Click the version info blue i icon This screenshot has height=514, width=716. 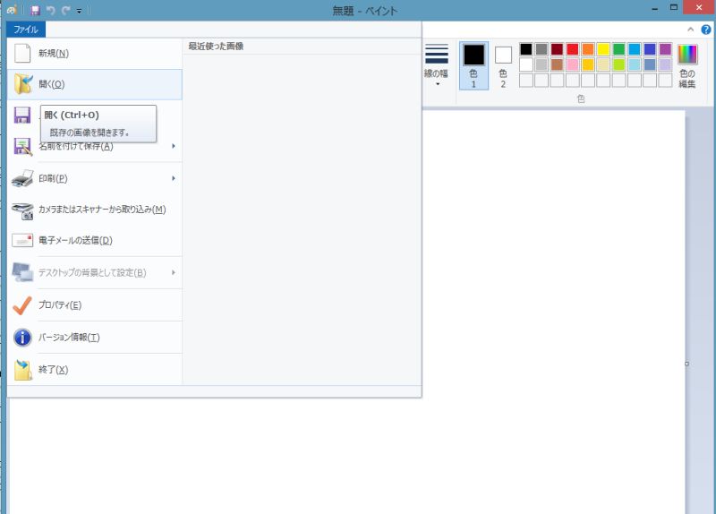23,338
